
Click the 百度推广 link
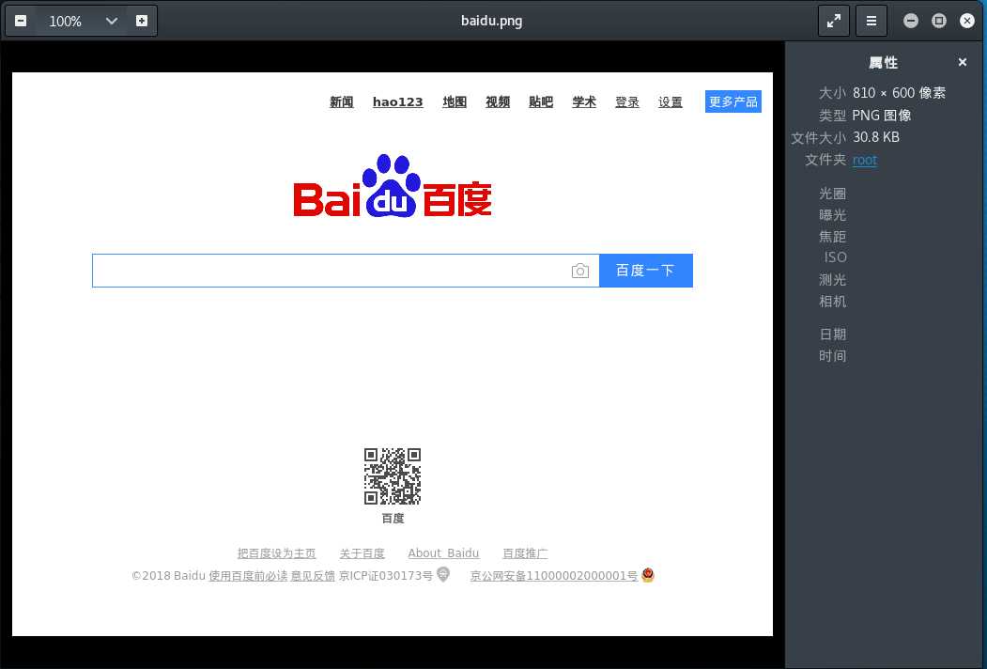point(525,553)
